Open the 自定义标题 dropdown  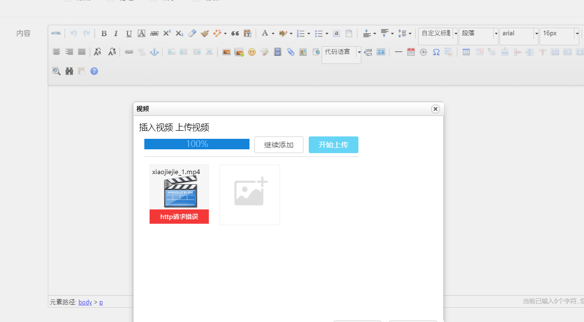(x=438, y=36)
